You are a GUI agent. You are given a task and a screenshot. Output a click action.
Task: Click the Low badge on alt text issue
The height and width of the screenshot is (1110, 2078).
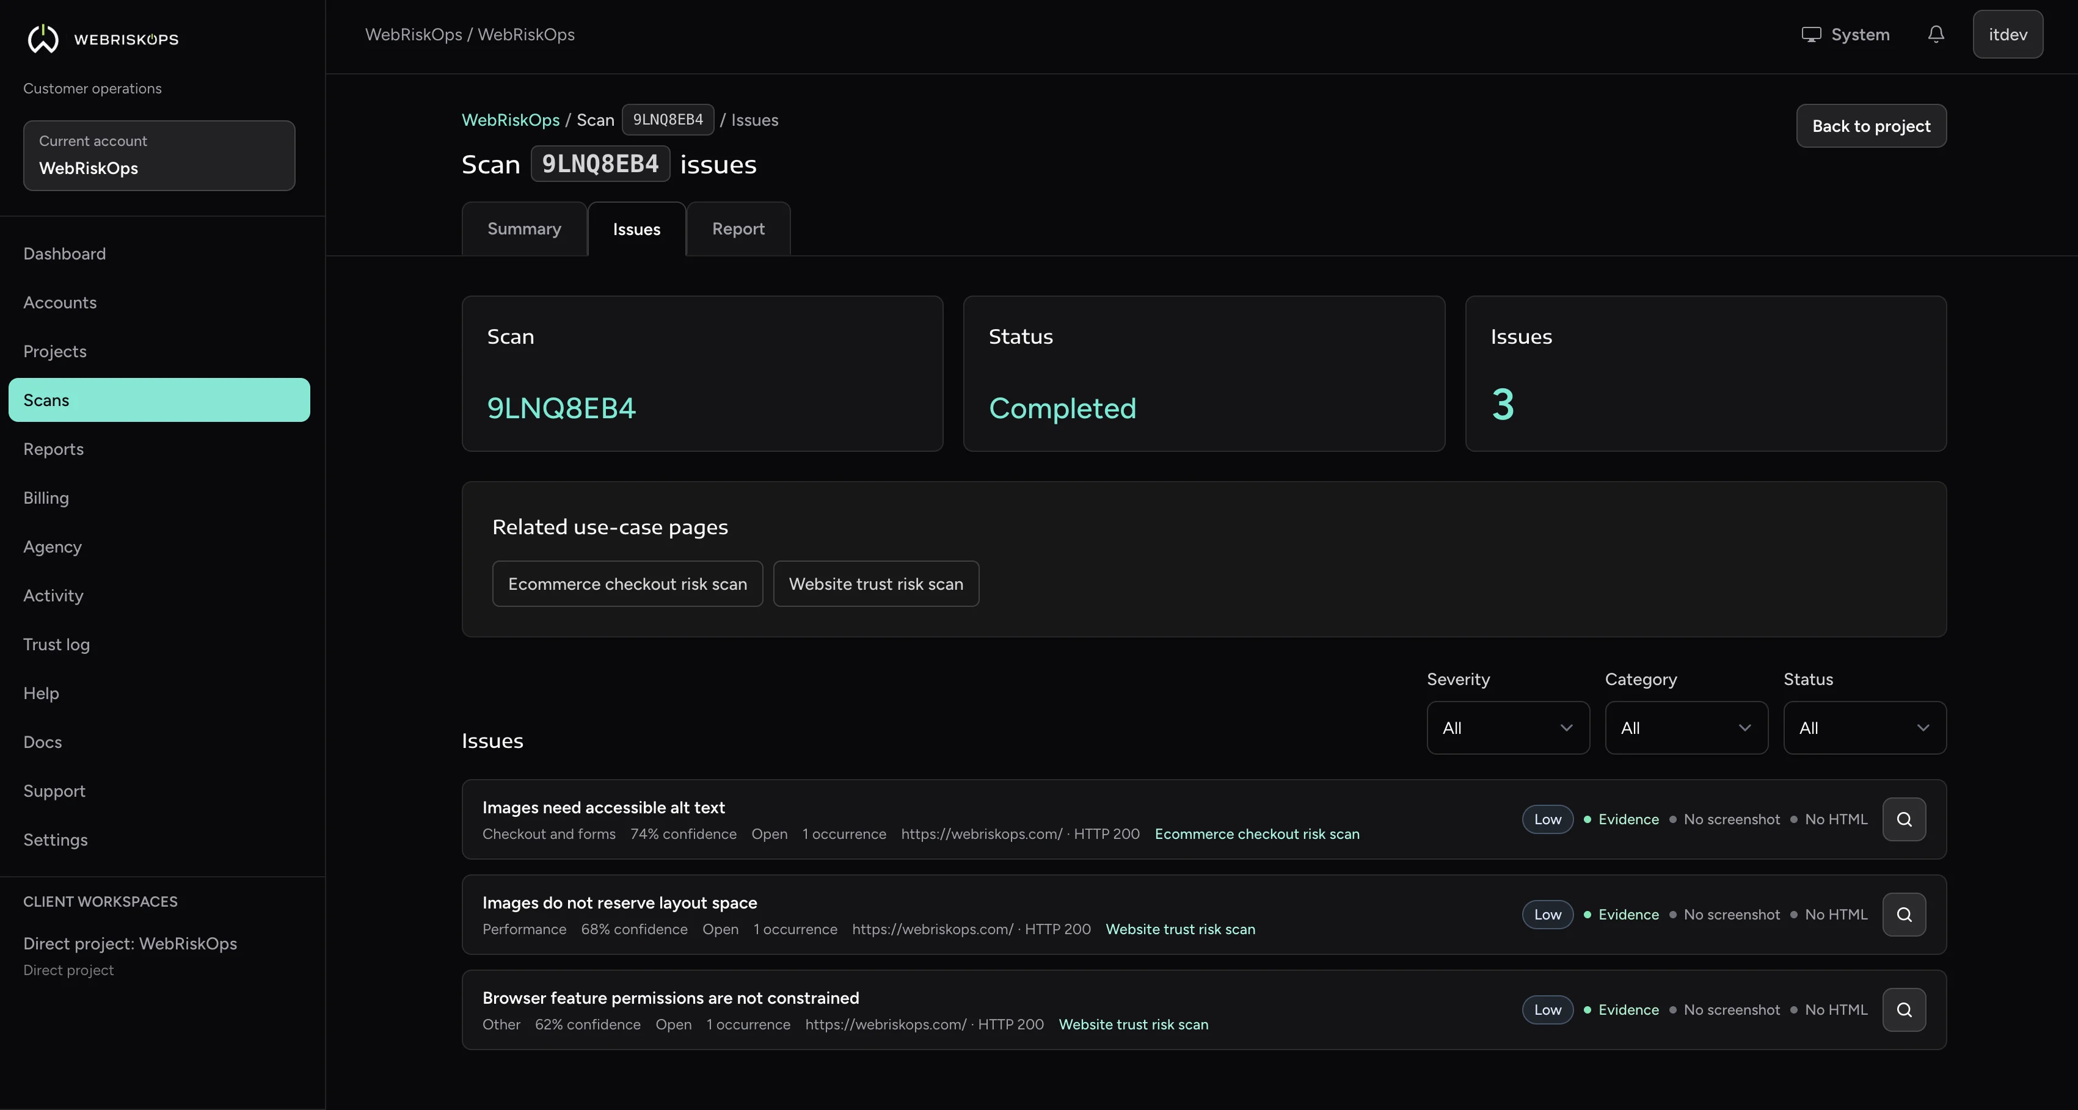click(1547, 819)
